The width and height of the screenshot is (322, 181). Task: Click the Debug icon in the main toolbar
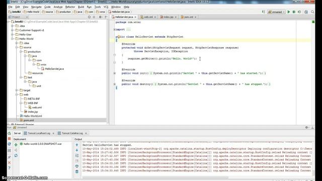click(x=294, y=12)
